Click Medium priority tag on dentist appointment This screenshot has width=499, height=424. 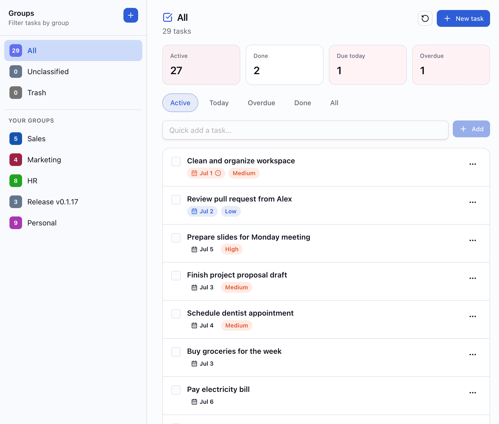(236, 325)
